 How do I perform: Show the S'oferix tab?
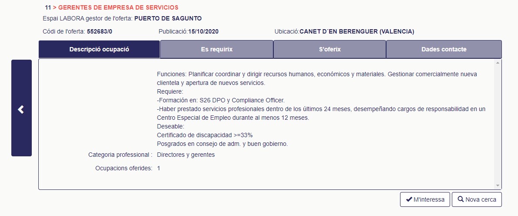click(x=330, y=49)
